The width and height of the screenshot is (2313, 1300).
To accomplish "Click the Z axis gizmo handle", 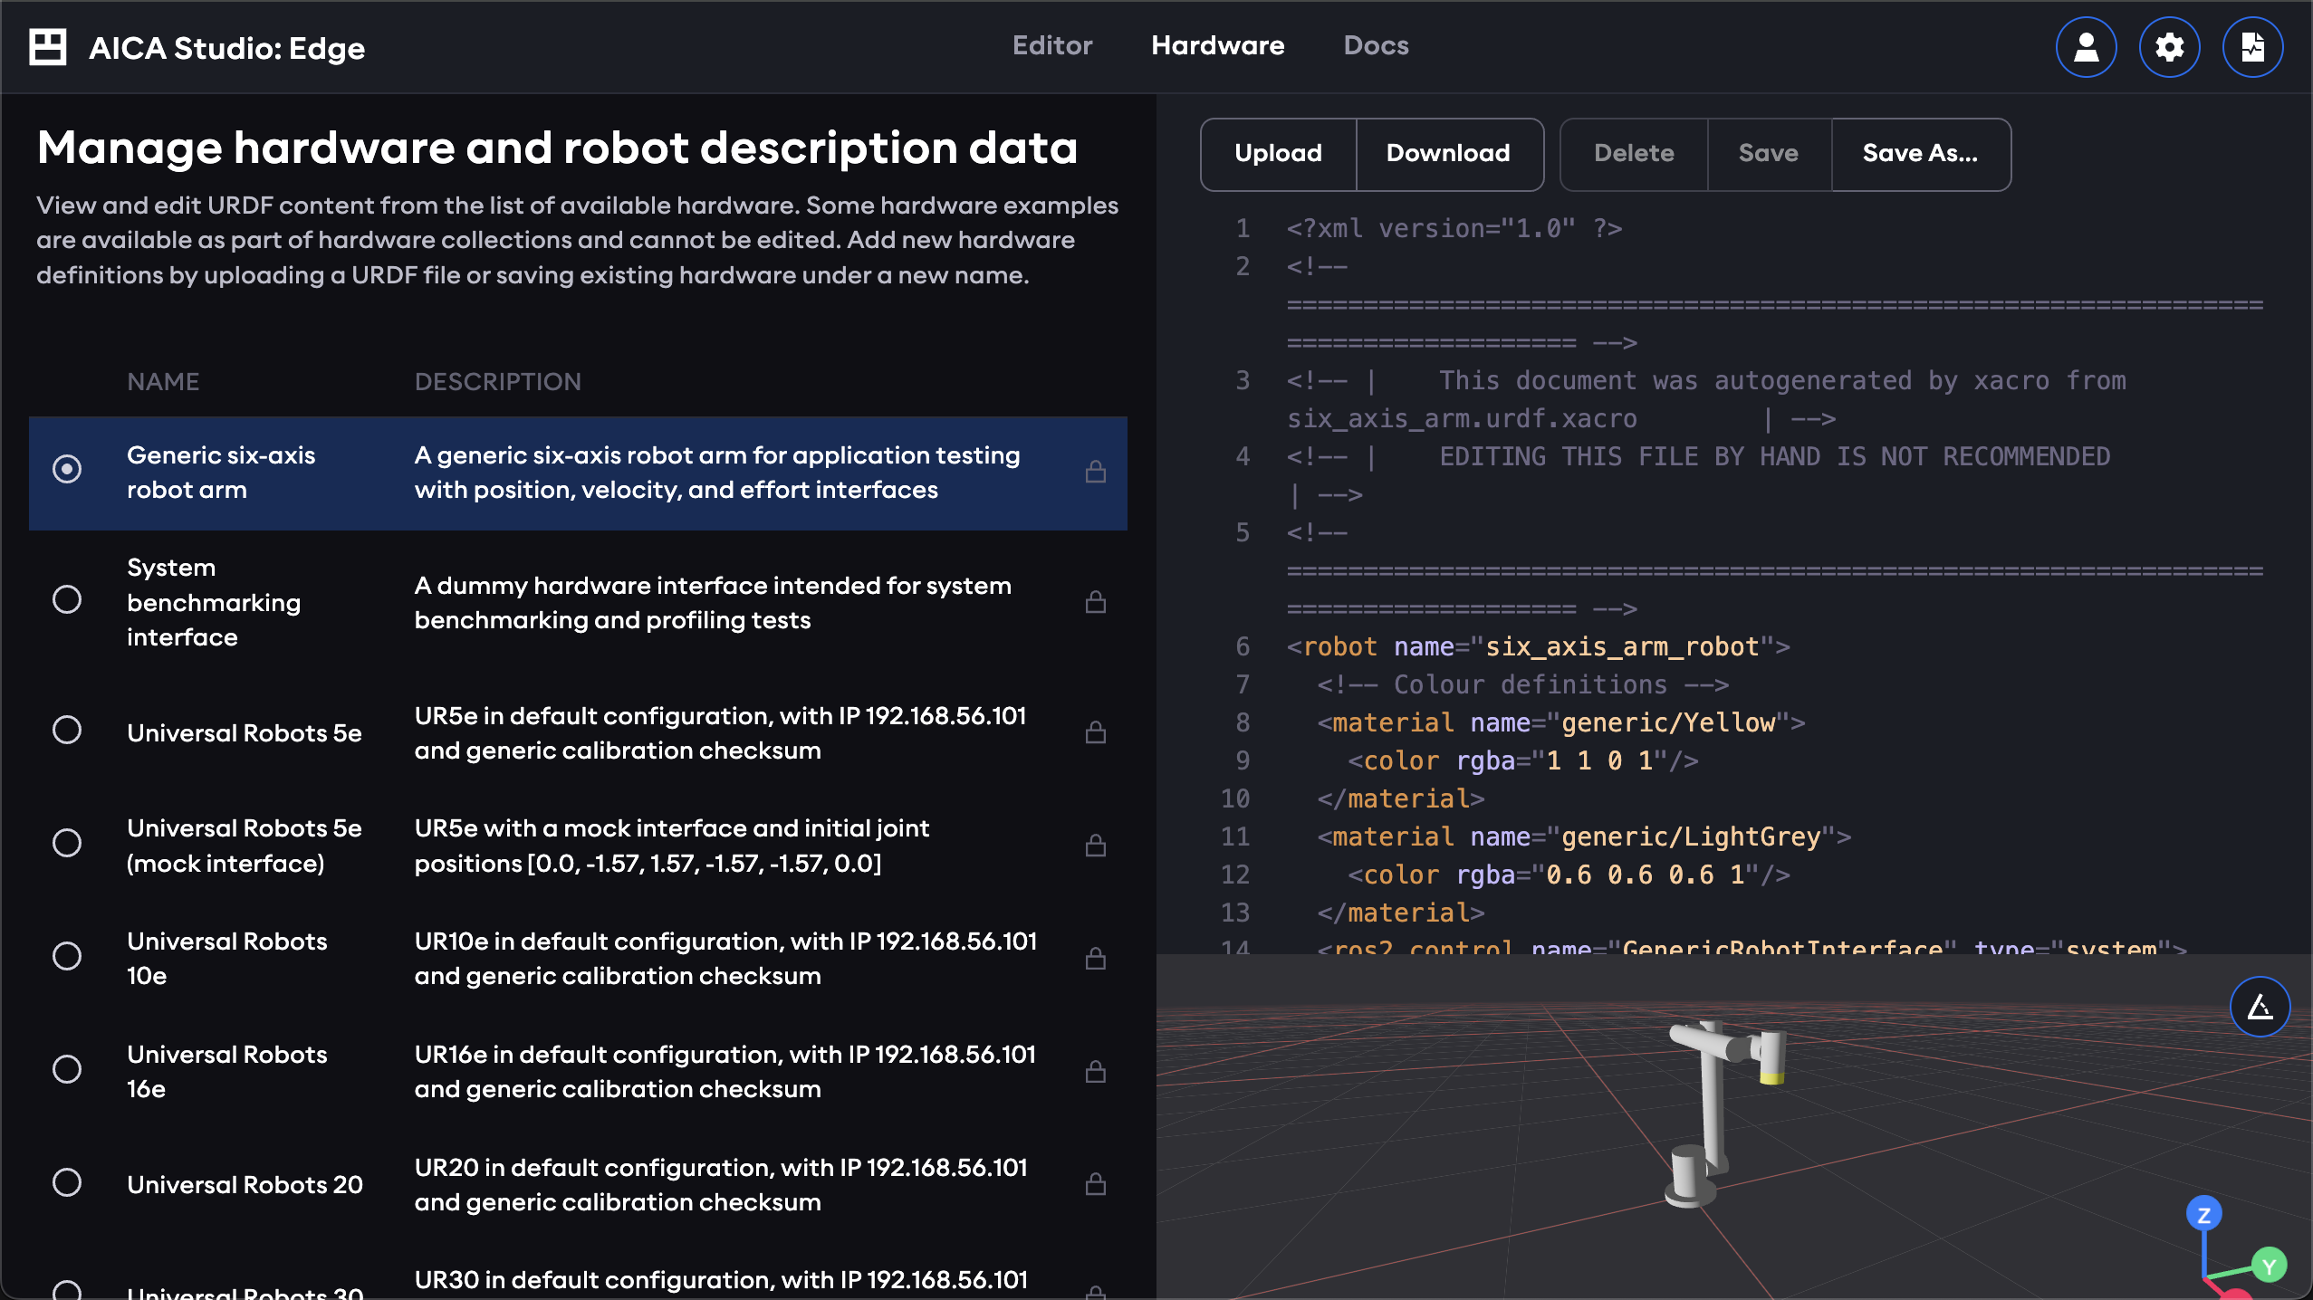I will [x=2203, y=1215].
